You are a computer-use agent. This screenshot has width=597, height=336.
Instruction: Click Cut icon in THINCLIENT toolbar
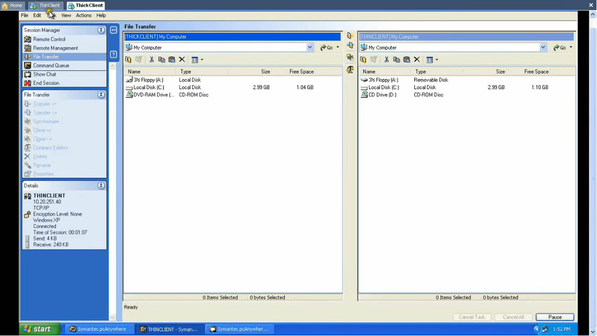[x=386, y=60]
